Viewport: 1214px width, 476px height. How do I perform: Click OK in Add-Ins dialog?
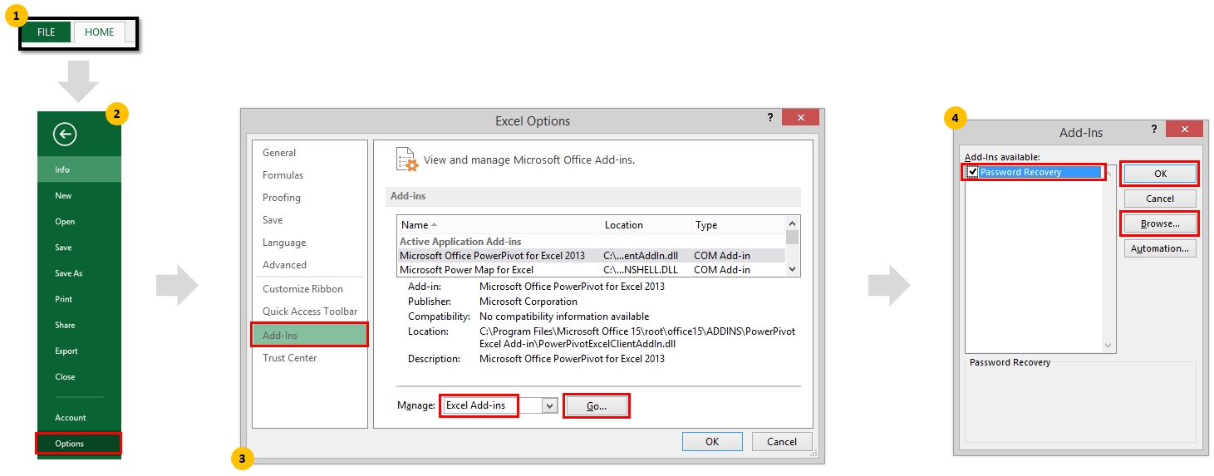1160,174
